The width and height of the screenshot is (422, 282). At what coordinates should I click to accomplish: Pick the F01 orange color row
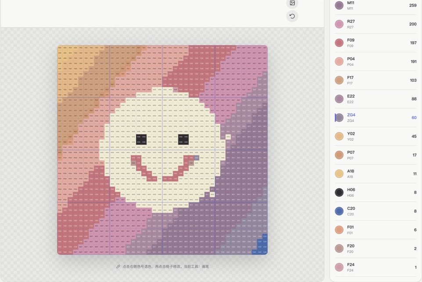(x=376, y=230)
